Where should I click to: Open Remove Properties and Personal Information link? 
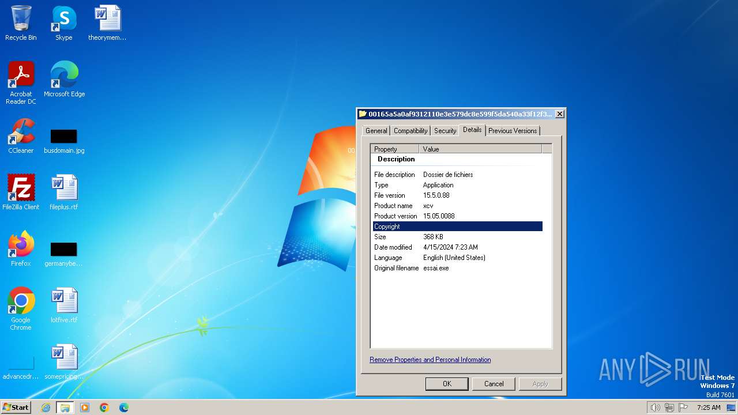pos(430,360)
